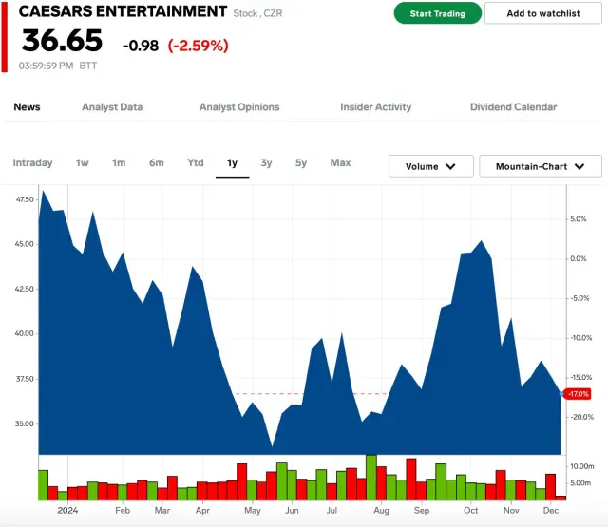This screenshot has width=608, height=527.
Task: Click the Start Trading button
Action: pos(437,13)
